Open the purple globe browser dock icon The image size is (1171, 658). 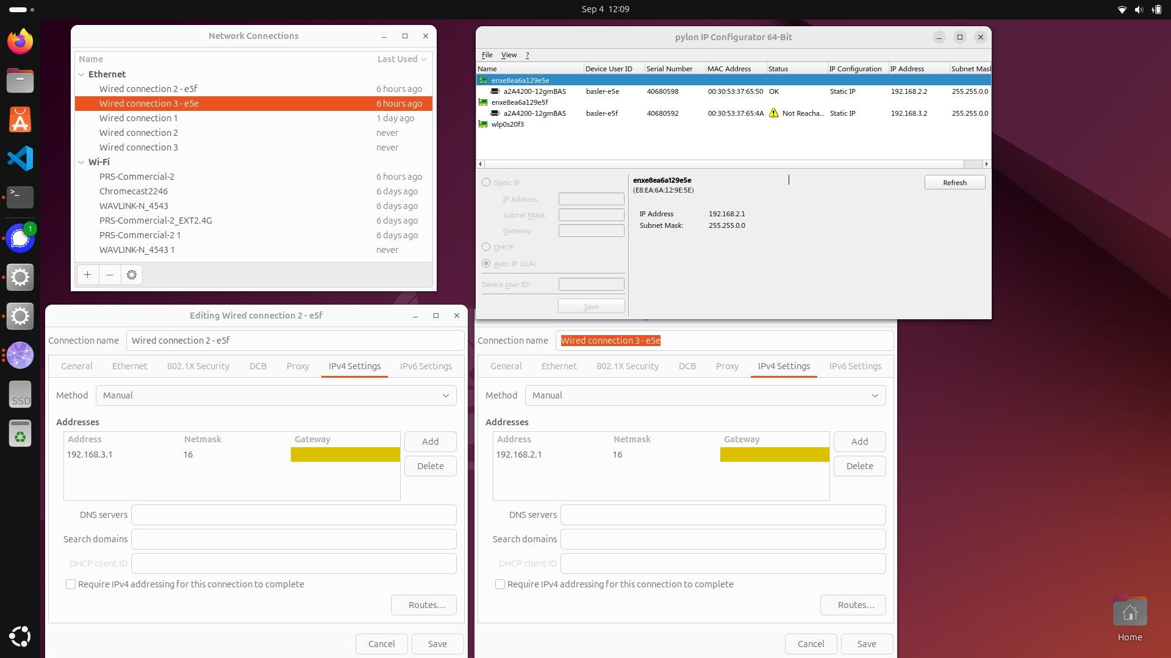point(20,355)
